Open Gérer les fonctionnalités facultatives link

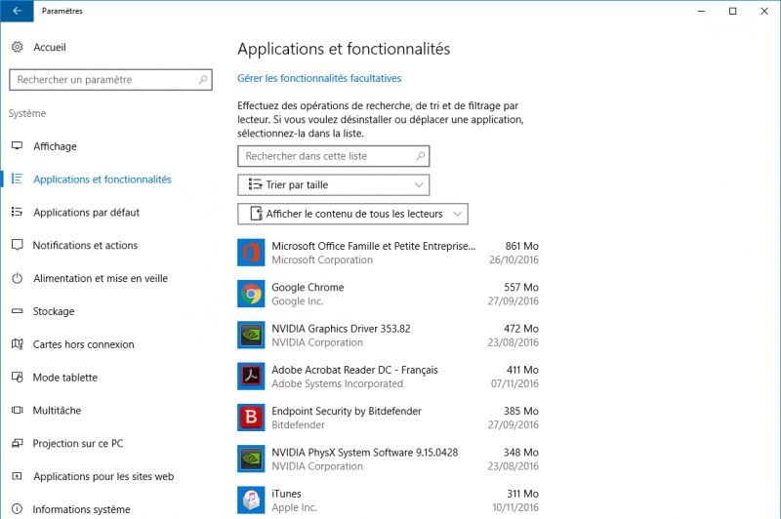(x=319, y=78)
